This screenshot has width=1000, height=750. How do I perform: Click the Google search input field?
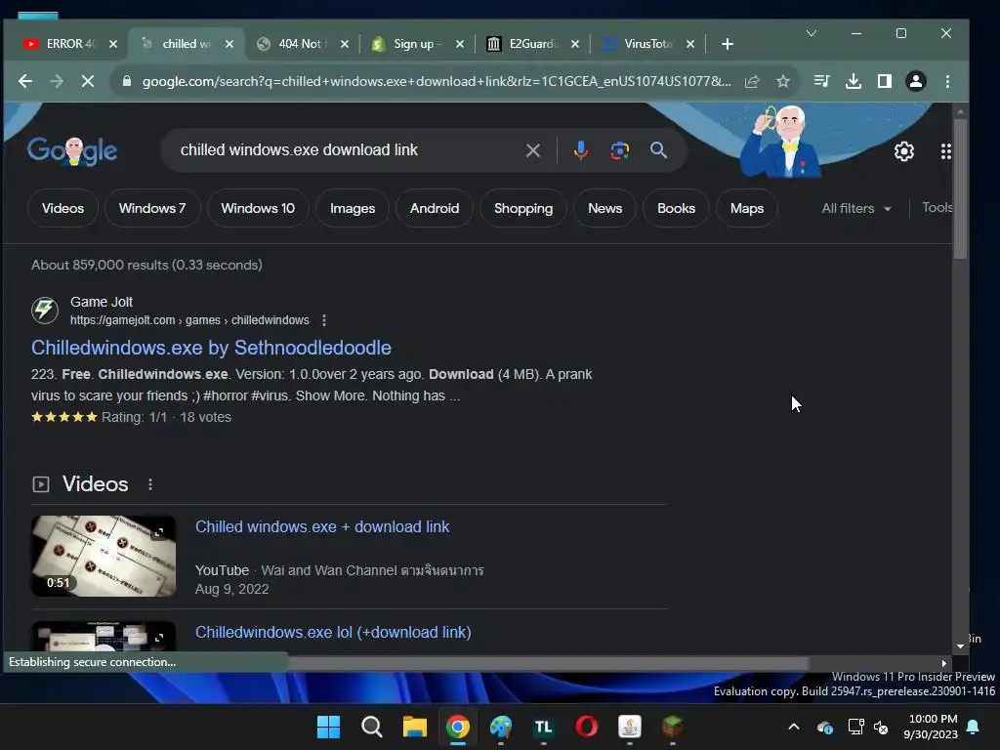click(345, 150)
